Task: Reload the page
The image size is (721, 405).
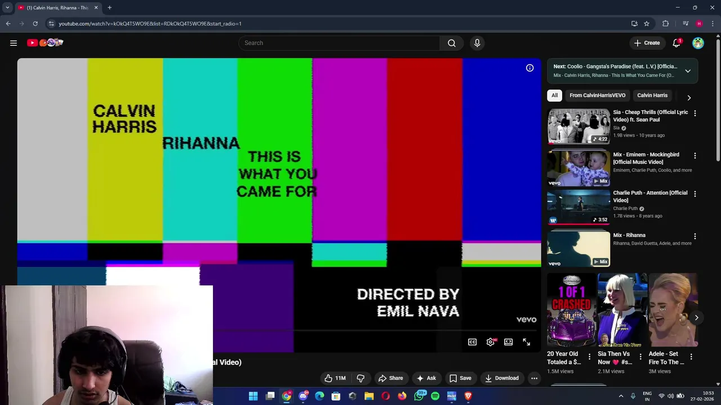Action: [35, 24]
